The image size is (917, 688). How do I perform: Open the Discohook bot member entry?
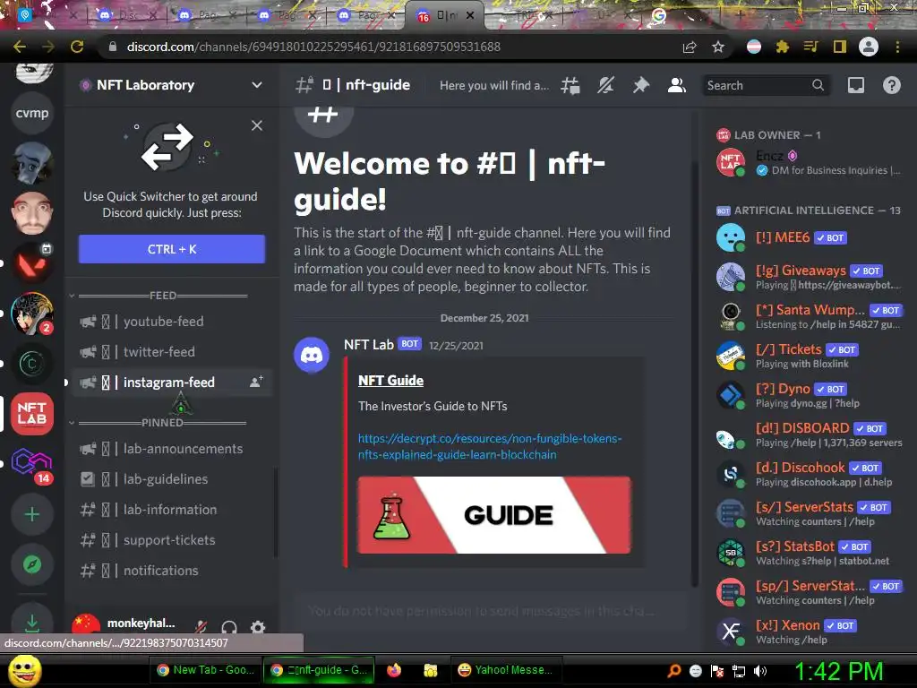point(809,474)
